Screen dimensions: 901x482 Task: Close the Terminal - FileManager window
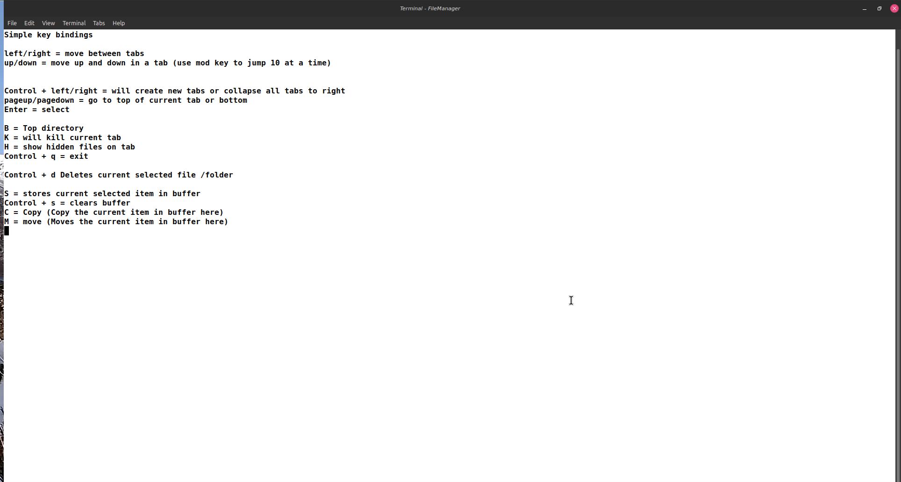tap(894, 8)
